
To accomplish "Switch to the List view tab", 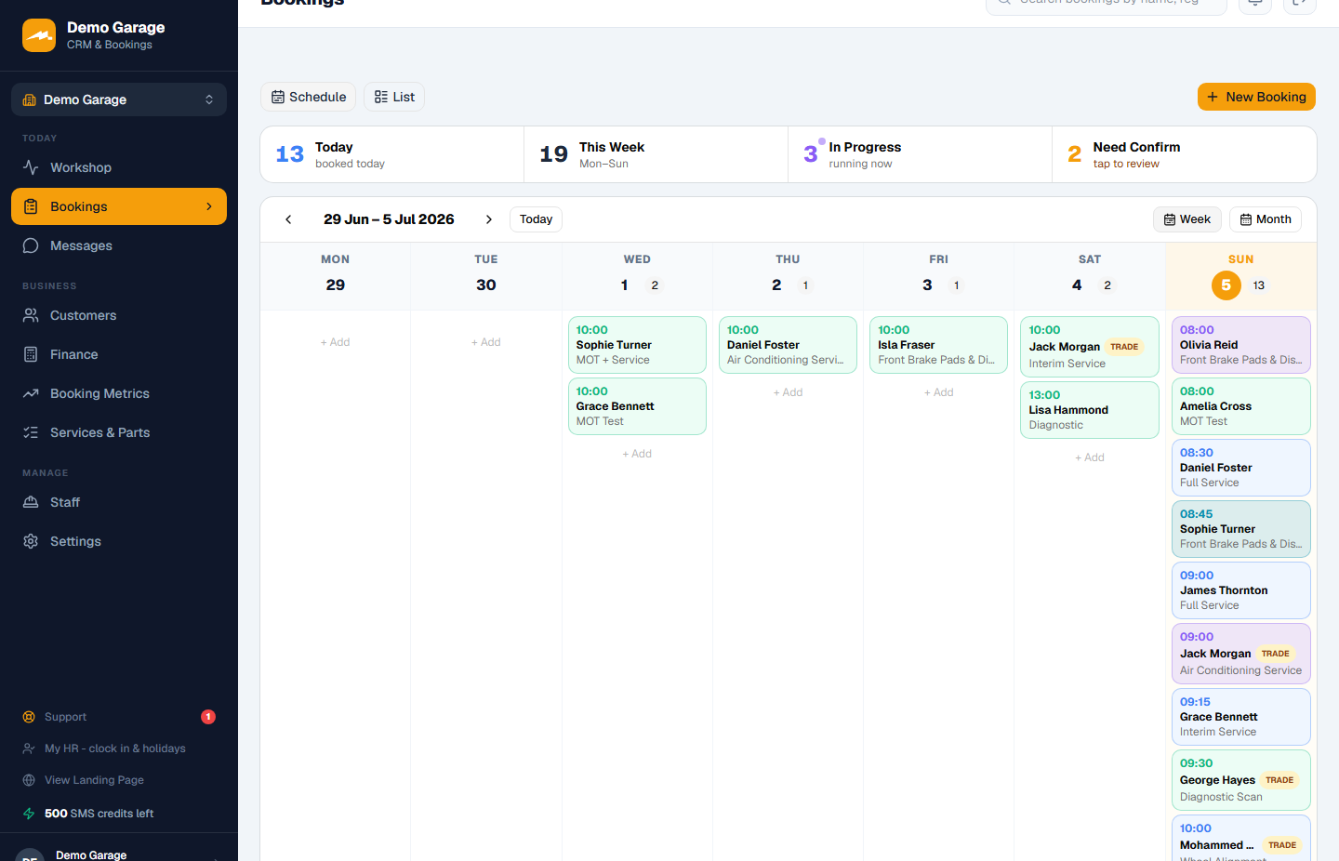I will click(394, 97).
